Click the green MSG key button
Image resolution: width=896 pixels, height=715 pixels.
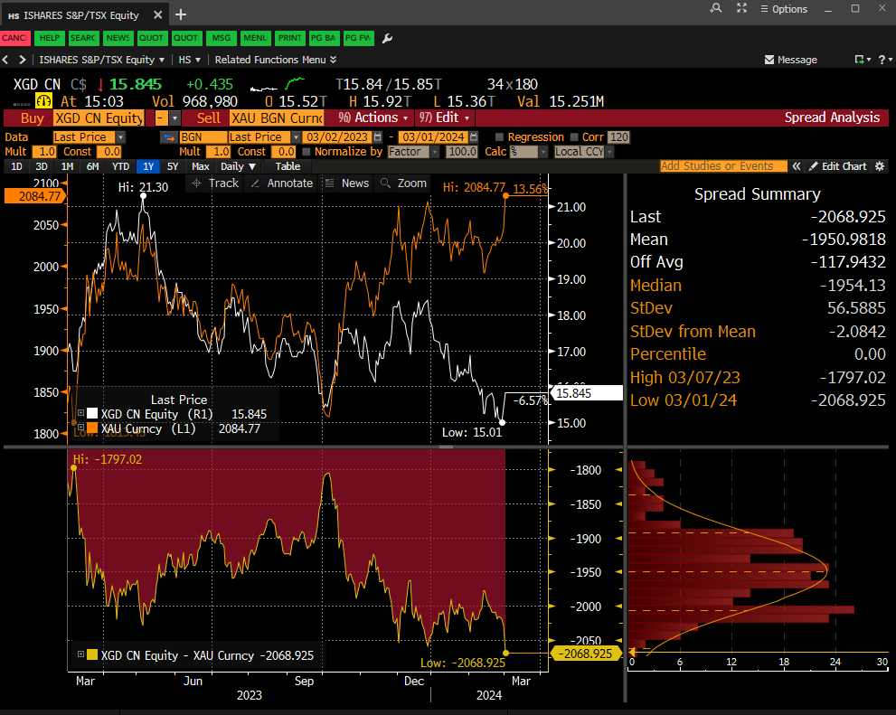(x=222, y=38)
